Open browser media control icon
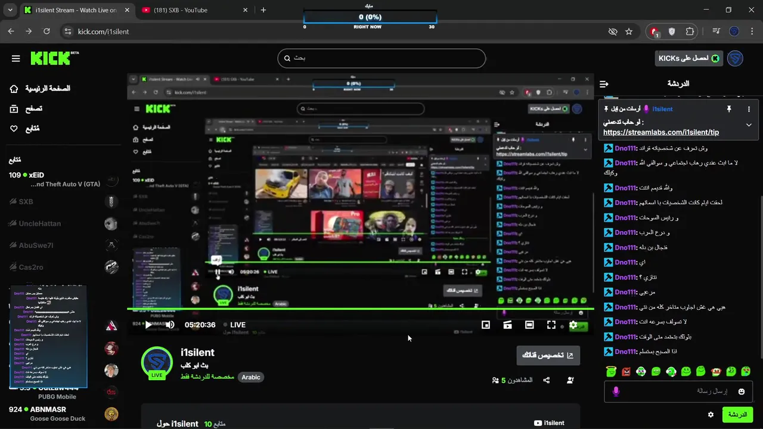763x429 pixels. pos(717,32)
